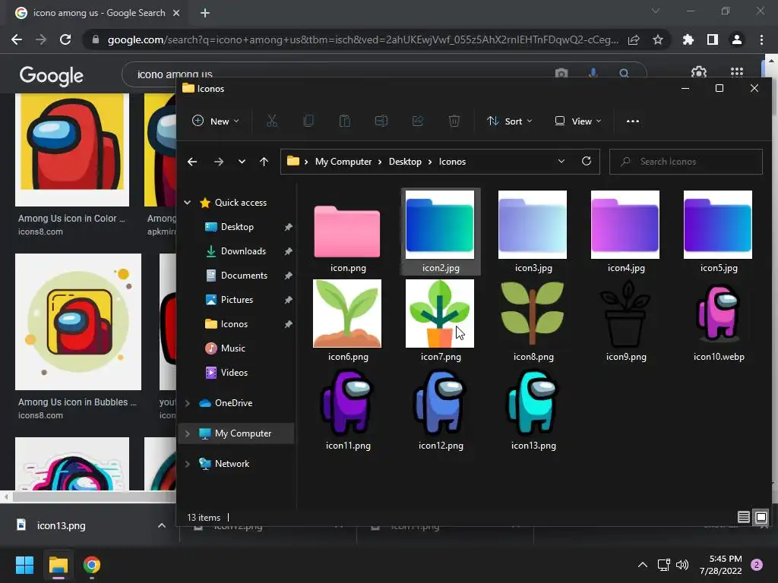778x583 pixels.
Task: Click Desktop in address breadcrumb
Action: (405, 162)
